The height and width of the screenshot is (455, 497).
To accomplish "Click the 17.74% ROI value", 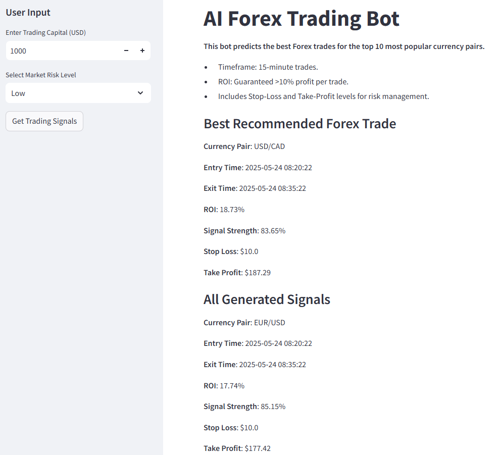I will pos(232,386).
